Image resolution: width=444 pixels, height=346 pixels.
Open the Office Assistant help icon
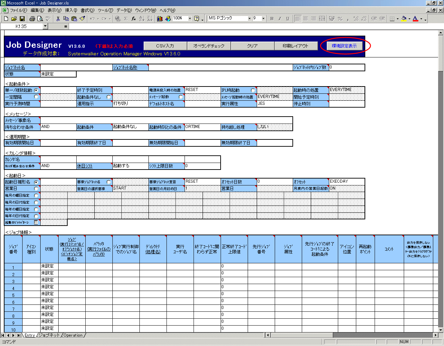(x=197, y=19)
